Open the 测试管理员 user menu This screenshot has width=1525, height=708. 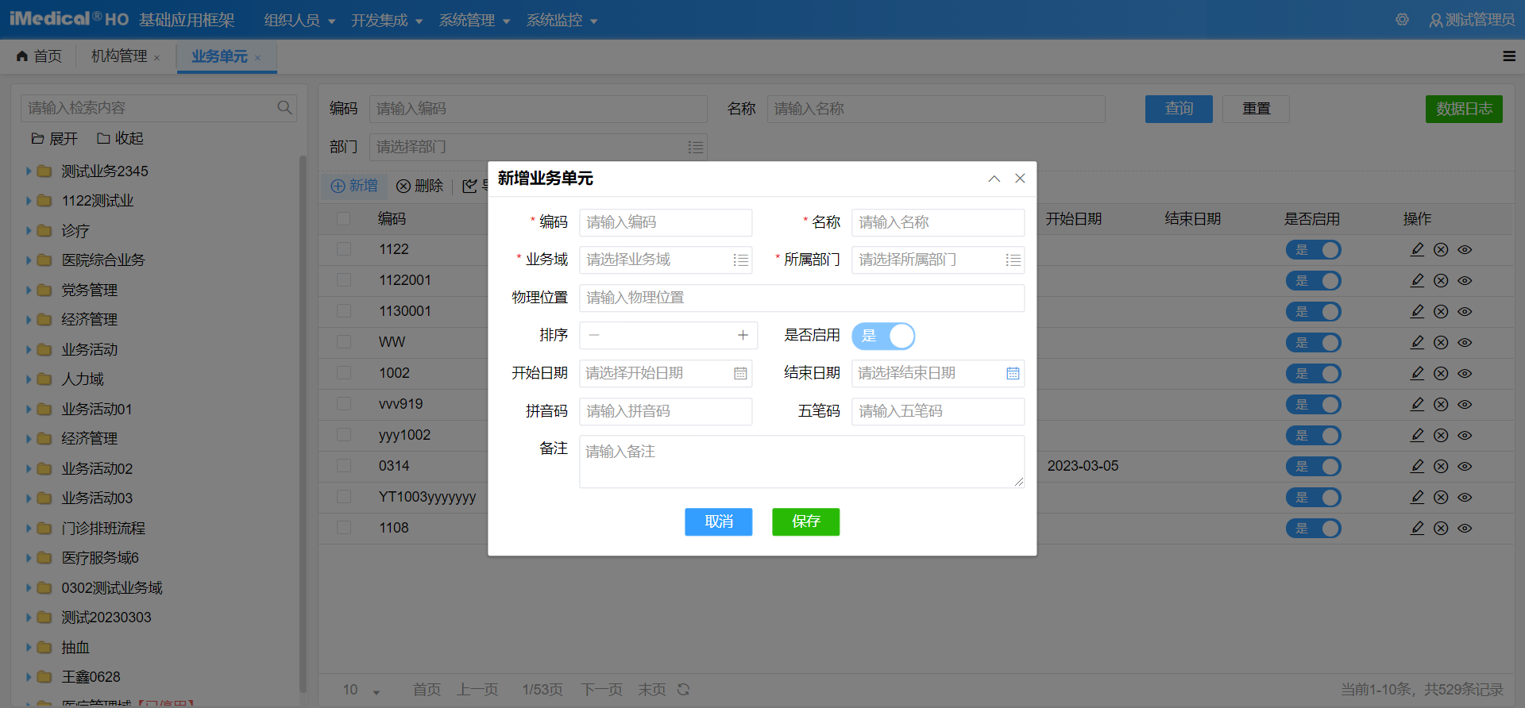(x=1472, y=20)
